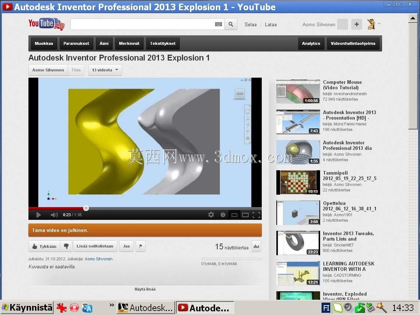
Task: Open Analytics page
Action: 311,43
